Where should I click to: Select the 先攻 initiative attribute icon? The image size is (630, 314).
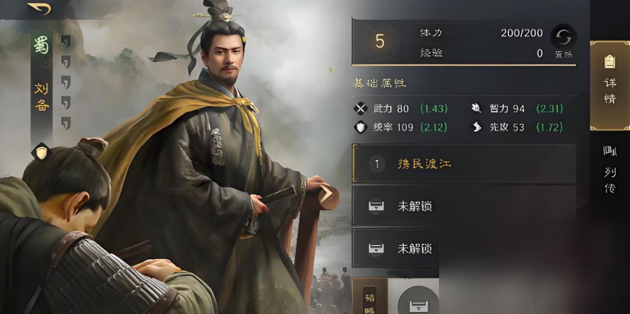[x=477, y=127]
